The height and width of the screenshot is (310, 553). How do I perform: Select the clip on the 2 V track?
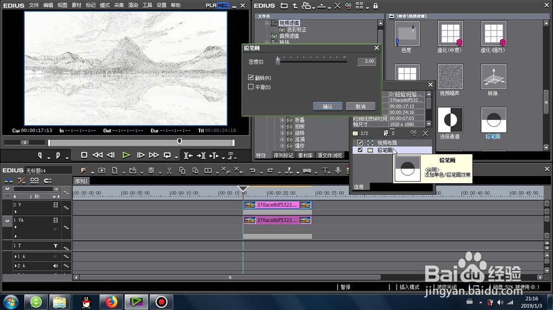[x=278, y=205]
